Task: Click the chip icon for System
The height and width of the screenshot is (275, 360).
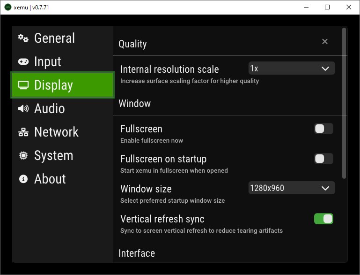Action: click(23, 155)
